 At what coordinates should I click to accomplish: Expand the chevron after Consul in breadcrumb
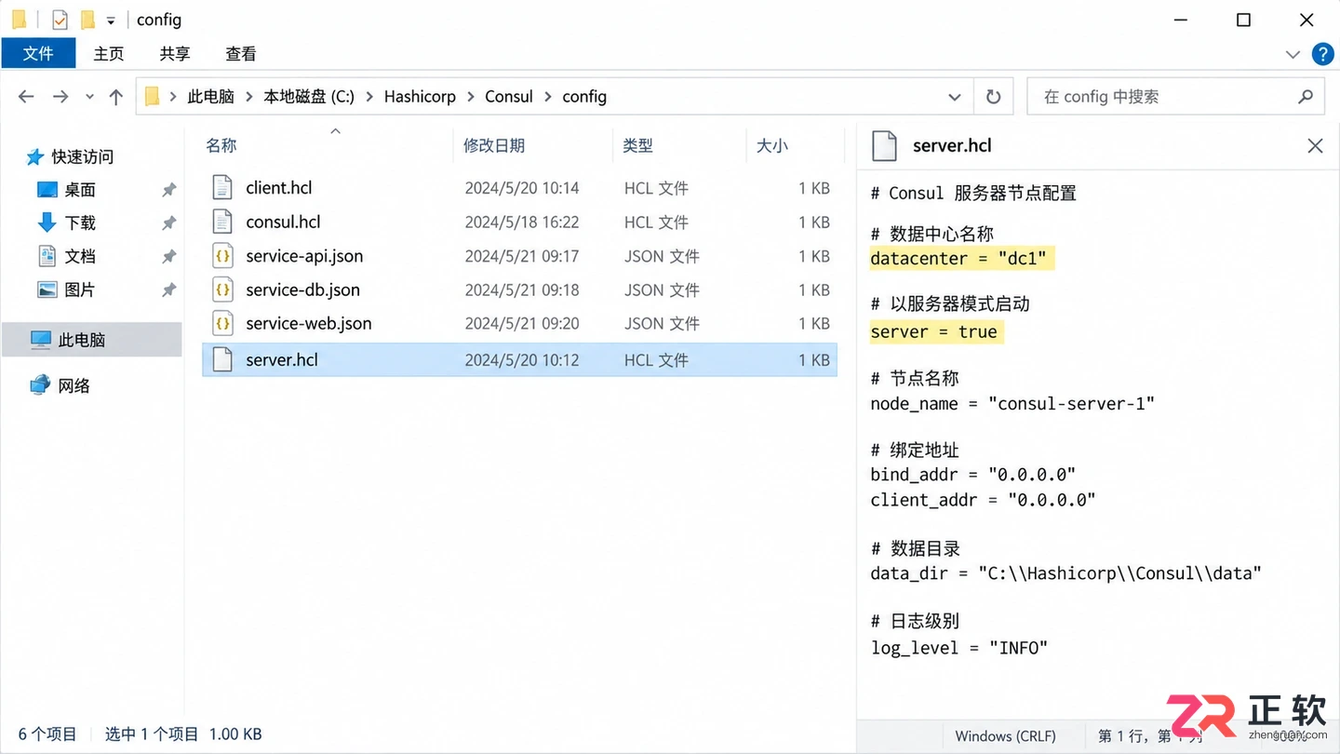tap(547, 97)
